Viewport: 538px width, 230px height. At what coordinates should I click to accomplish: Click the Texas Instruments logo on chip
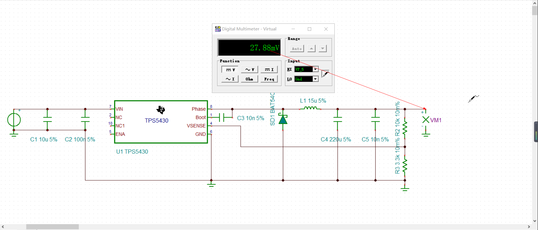(x=161, y=110)
